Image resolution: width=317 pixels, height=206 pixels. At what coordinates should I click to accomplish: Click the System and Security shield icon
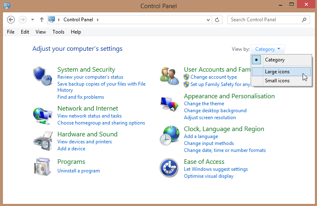pos(43,76)
